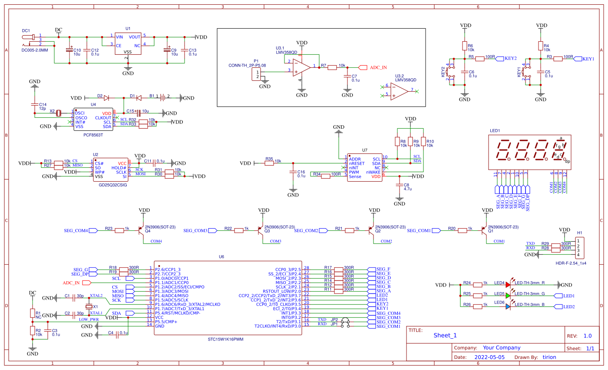608x370 pixels.
Task: Select resistor R34 on the Sense pin
Action: (x=325, y=177)
